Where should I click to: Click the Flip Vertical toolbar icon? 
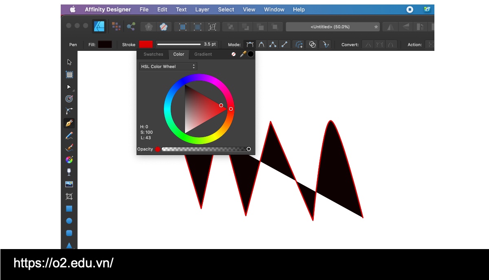pyautogui.click(x=406, y=27)
